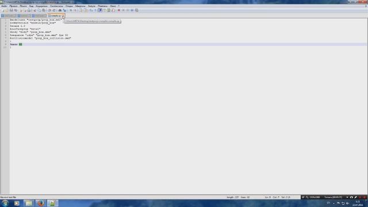Open the Опции menu
Viewport: 368px width, 207px height.
(x=69, y=6)
